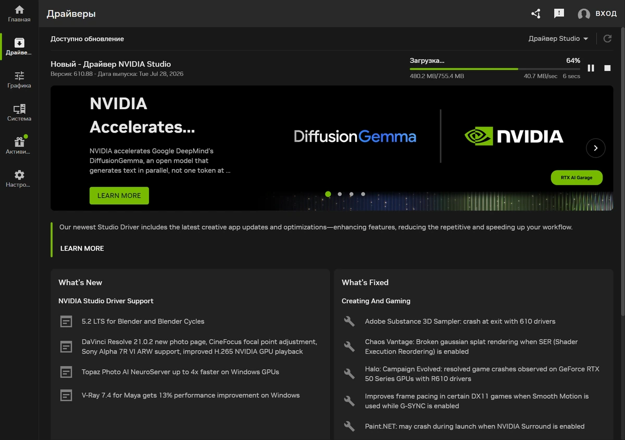Click the Драйверы page title
Image resolution: width=625 pixels, height=440 pixels.
(71, 14)
